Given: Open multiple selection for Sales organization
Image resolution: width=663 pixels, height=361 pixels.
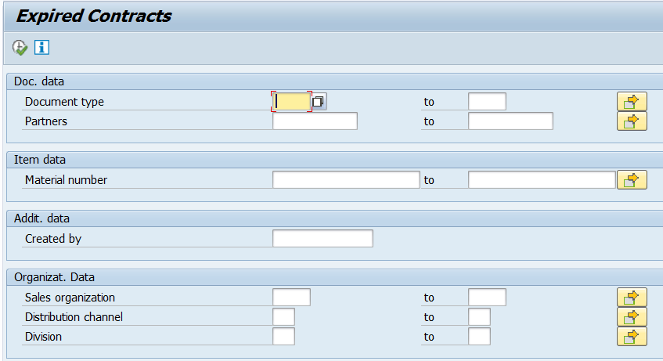Looking at the screenshot, I should click(632, 298).
